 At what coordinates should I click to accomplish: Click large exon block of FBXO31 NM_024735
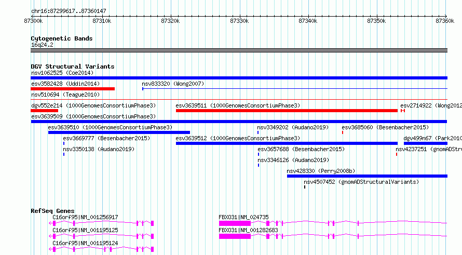pyautogui.click(x=235, y=223)
